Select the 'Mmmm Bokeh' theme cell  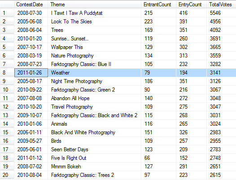click(94, 167)
